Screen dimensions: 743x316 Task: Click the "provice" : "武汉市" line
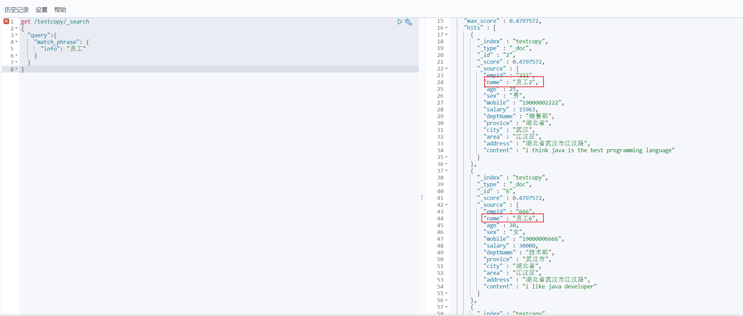tap(517, 259)
